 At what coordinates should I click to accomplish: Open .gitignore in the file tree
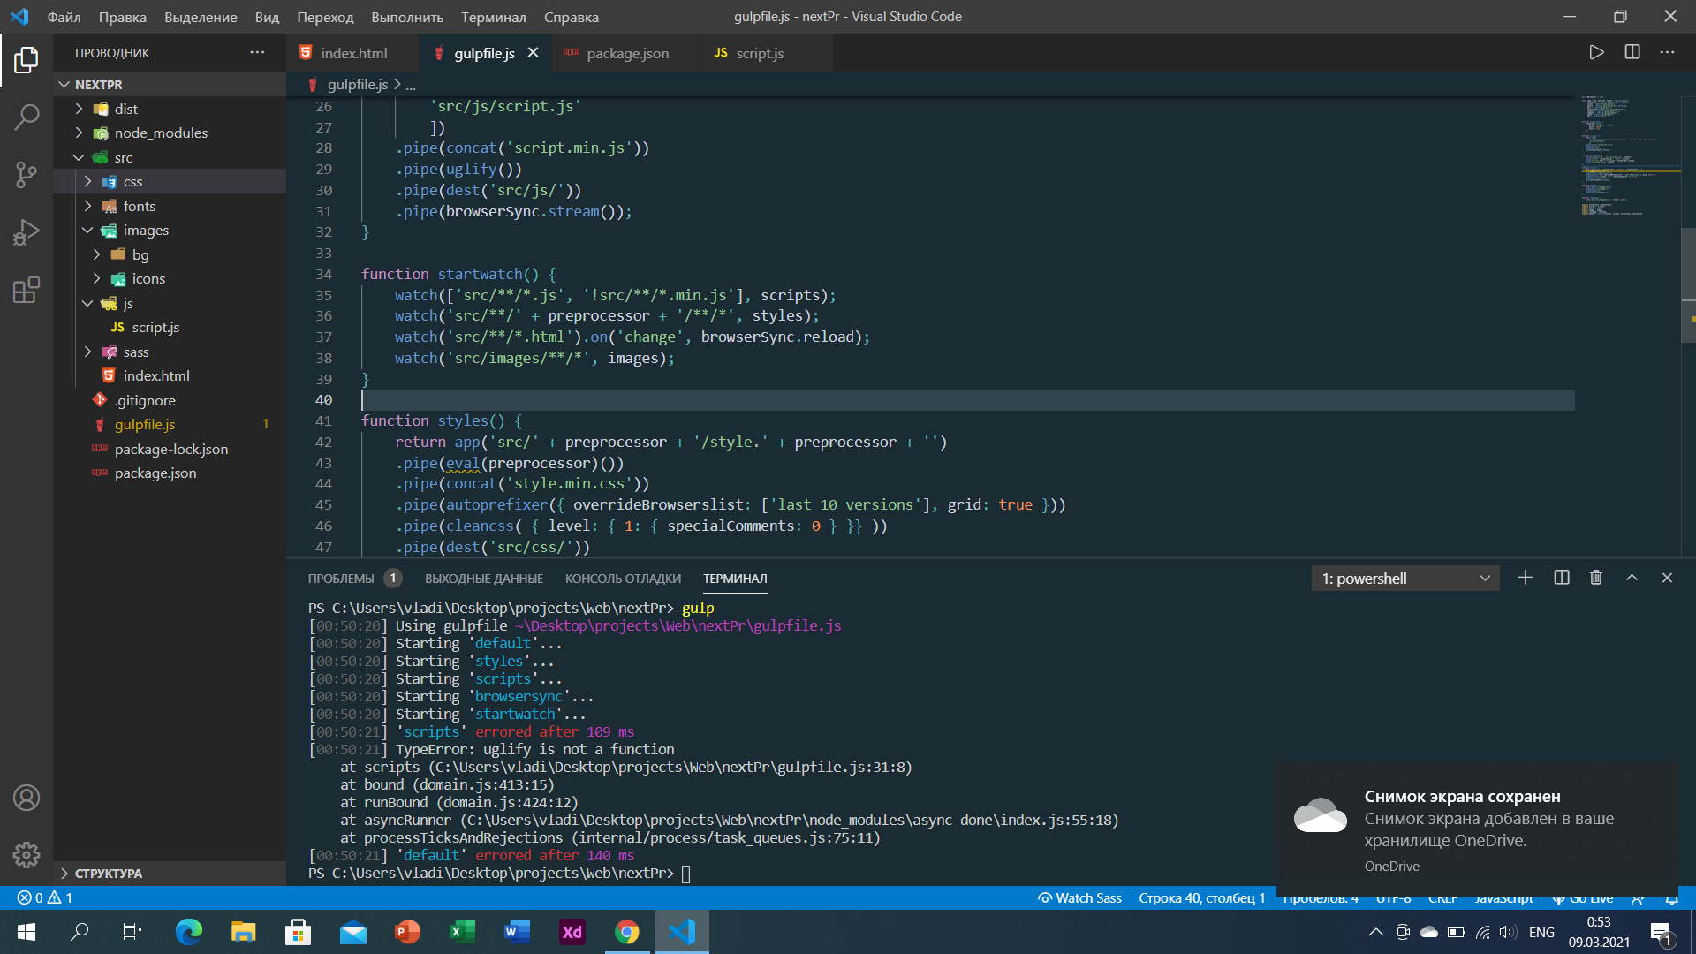170,400
